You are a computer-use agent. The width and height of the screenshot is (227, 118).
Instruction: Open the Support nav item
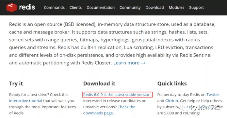(x=196, y=7)
